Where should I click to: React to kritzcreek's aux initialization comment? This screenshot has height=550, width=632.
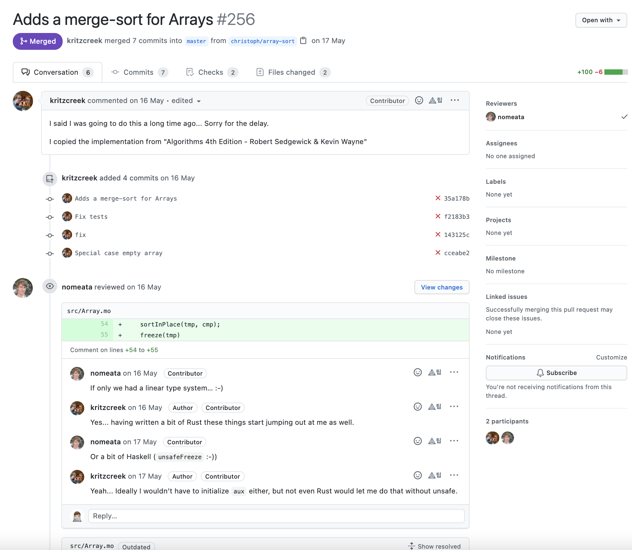(x=417, y=475)
